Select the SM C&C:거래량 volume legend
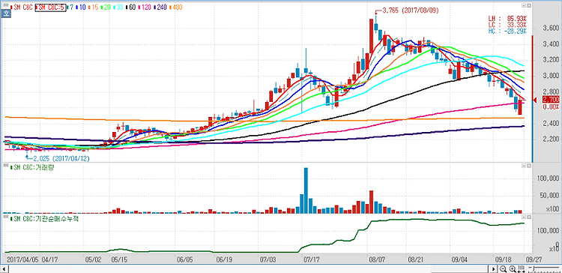Image resolution: width=562 pixels, height=273 pixels. click(x=33, y=167)
